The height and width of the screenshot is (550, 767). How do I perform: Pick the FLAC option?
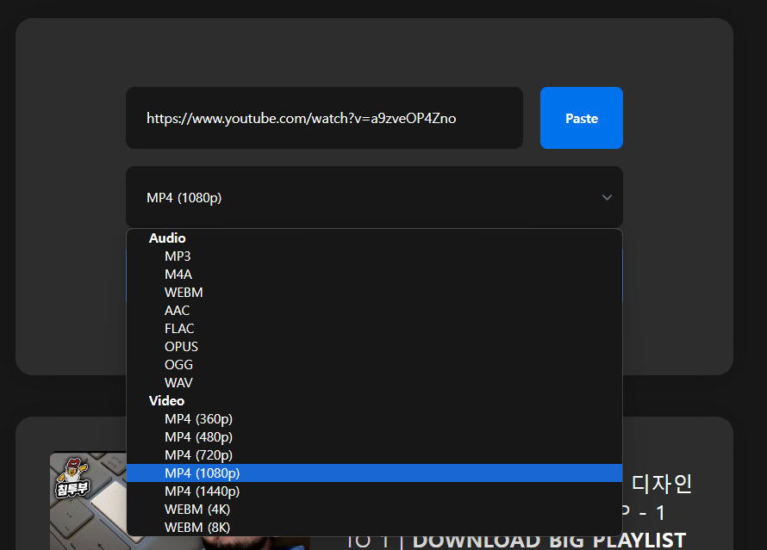point(374,328)
